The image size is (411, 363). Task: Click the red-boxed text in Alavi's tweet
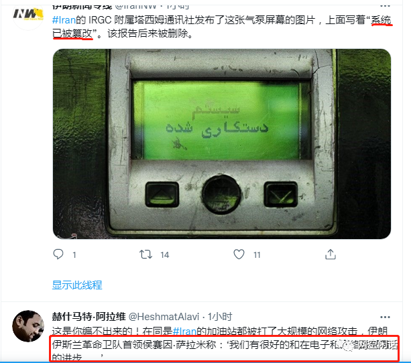click(225, 348)
